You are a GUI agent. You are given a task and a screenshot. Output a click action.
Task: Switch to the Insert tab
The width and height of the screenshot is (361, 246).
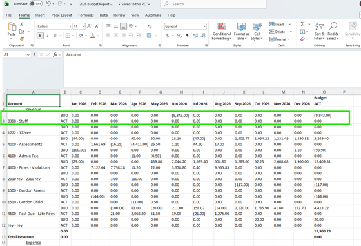[x=40, y=15]
